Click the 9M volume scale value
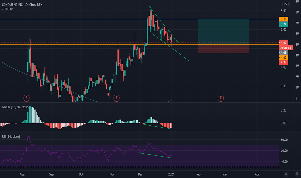Image resolution: width=301 pixels, height=178 pixels. coord(297,2)
